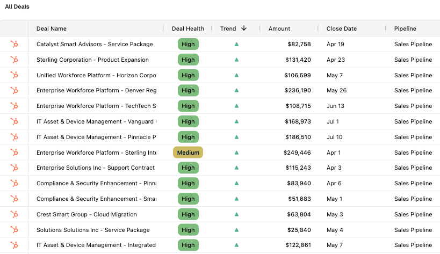Open Crest Smart Group - Cloud Migration deal
Screen dimensions: 440x254
[x=86, y=214]
